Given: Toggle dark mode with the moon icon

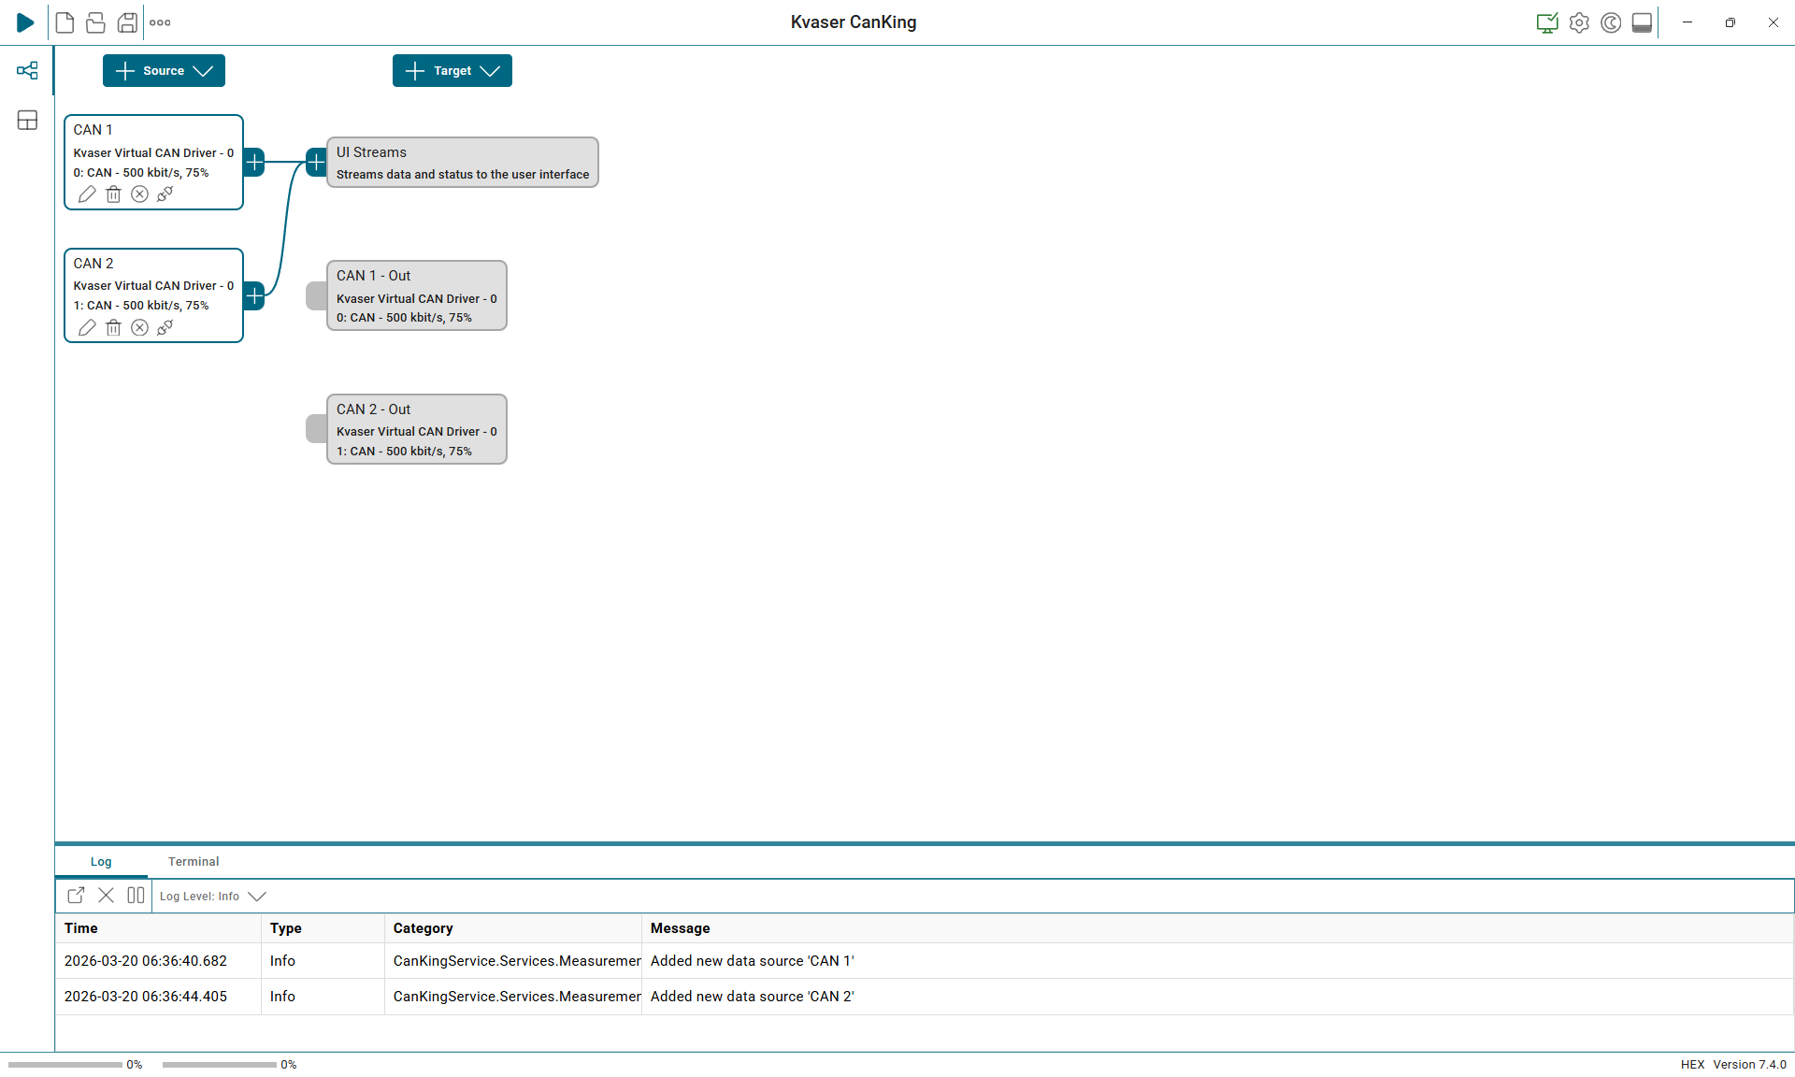Looking at the screenshot, I should [1612, 22].
